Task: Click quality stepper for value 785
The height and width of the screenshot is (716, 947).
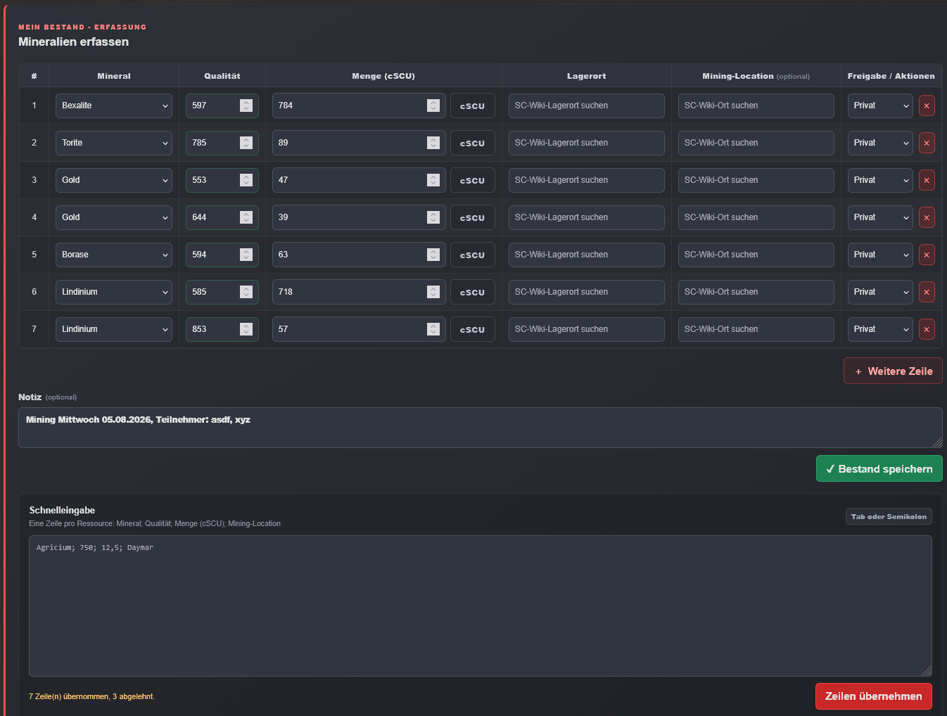Action: point(246,143)
